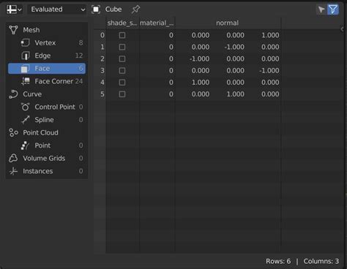Click the Point Cloud label text
Screen dimensions: 347x269
pos(40,132)
